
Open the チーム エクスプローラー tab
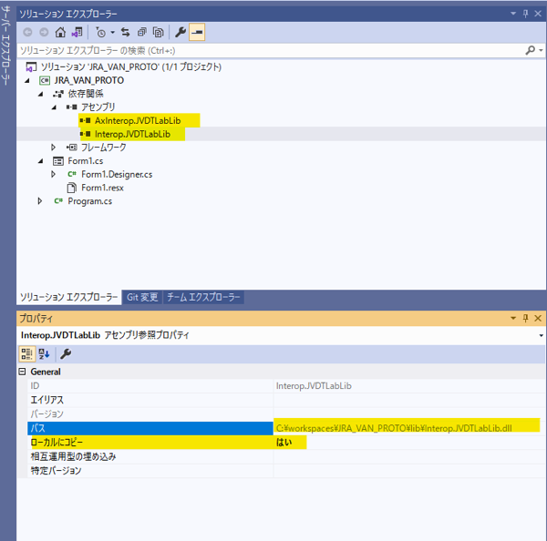tap(203, 297)
